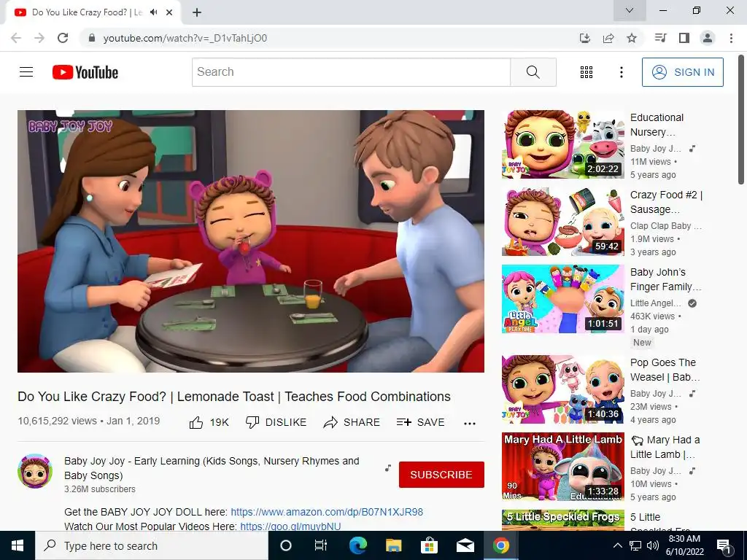Open the goo.gl popular videos link
Screen dimensions: 747x560
[290, 526]
